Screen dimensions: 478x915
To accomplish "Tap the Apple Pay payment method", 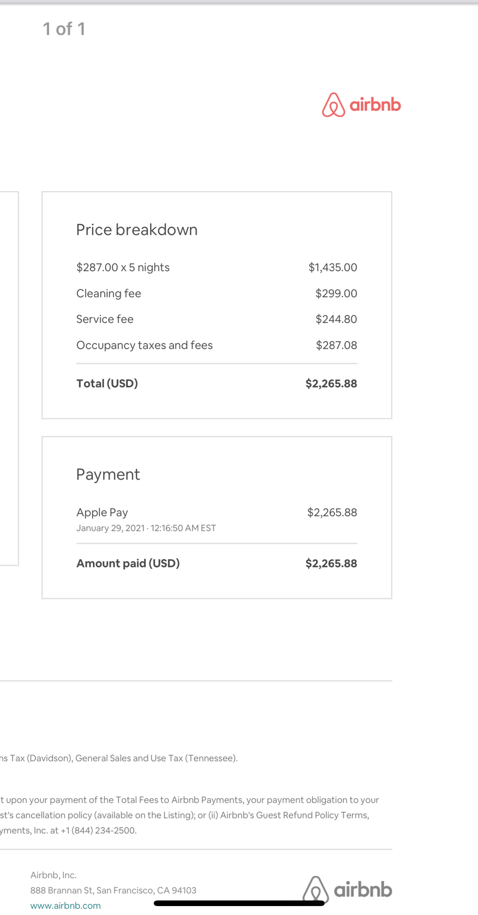I will [x=102, y=512].
